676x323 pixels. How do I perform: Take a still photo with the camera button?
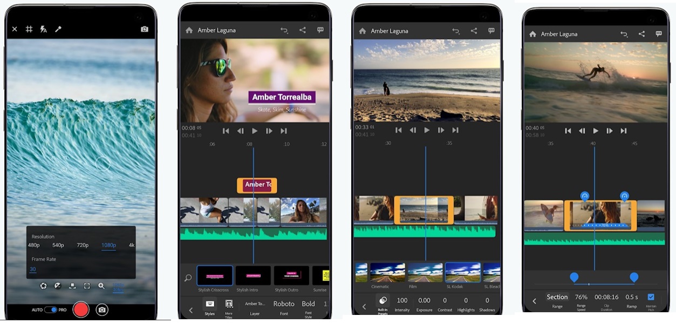click(101, 310)
